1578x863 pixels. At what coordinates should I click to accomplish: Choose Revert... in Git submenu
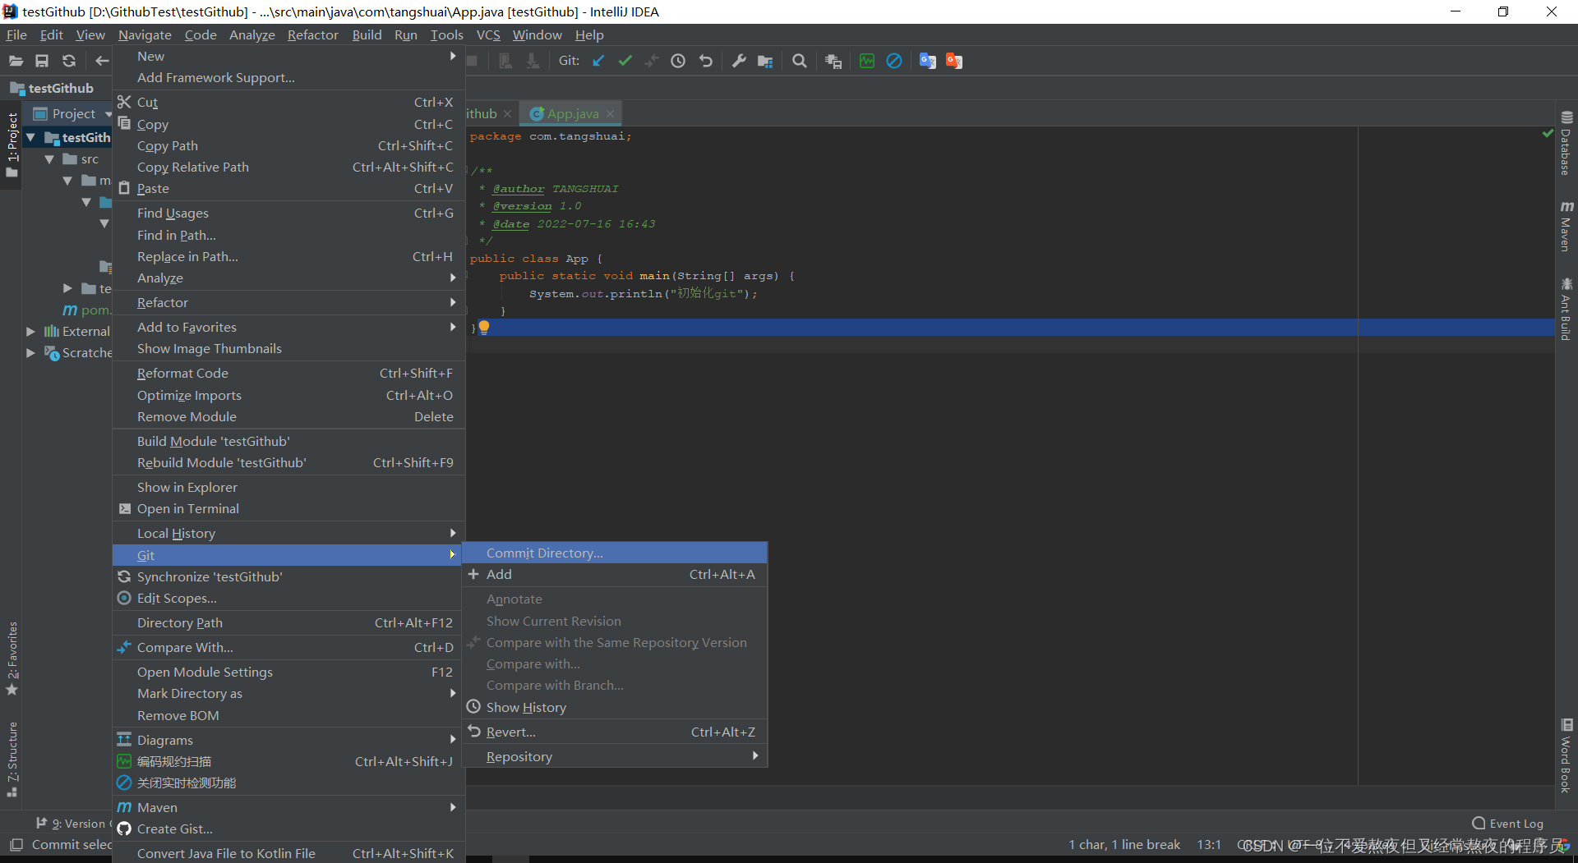(x=615, y=732)
